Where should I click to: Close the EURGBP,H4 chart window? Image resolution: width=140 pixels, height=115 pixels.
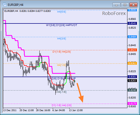[133, 5]
